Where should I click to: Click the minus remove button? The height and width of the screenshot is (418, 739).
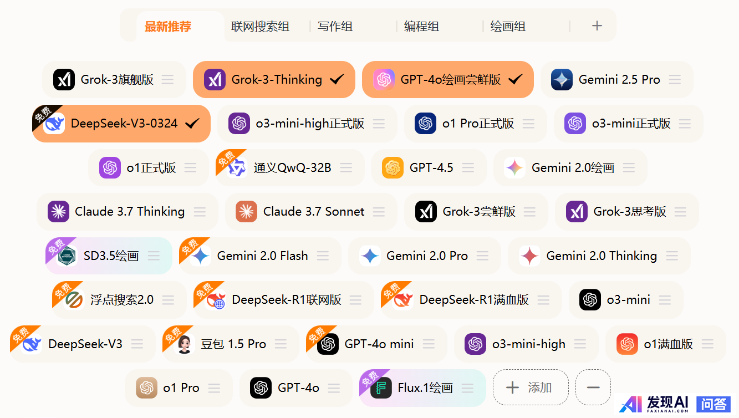coord(593,388)
